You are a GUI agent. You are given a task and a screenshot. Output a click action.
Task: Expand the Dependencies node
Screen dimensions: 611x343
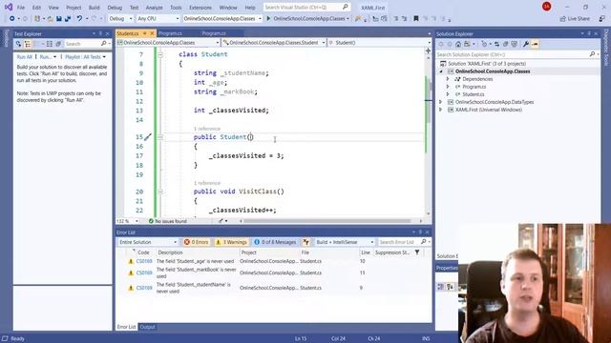click(448, 79)
